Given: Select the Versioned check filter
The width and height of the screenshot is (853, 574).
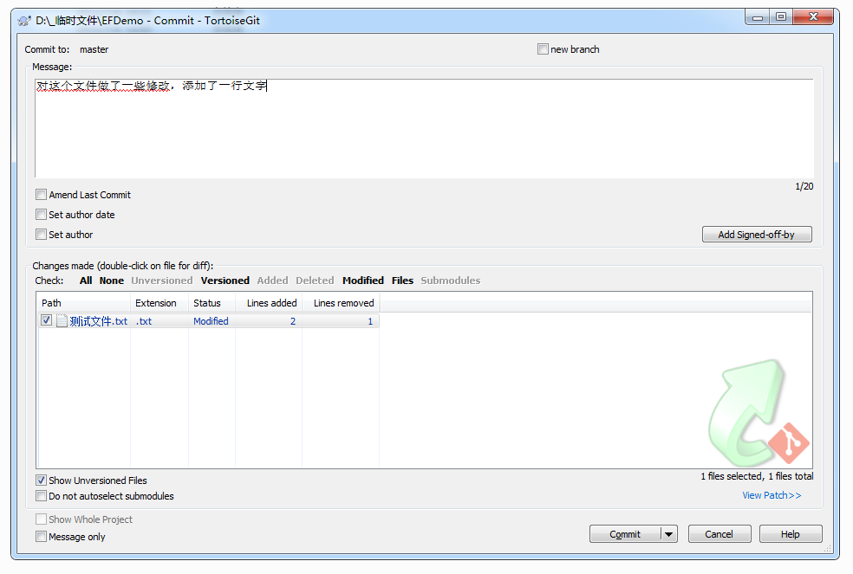Looking at the screenshot, I should point(225,281).
